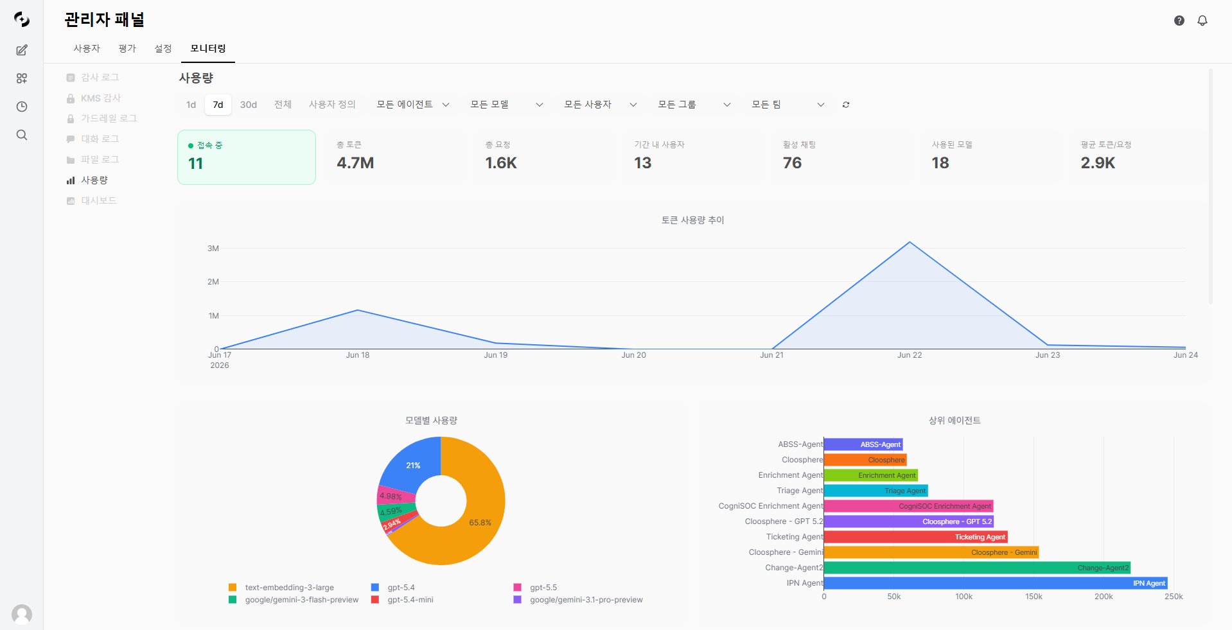The image size is (1232, 630).
Task: Click the 평균 토큰/요청 2.9K card
Action: point(1140,157)
